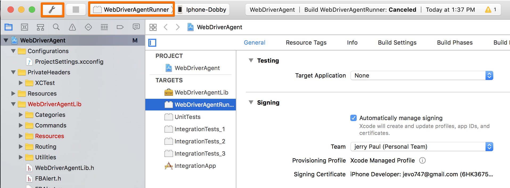Switch to the Build Phases tab
This screenshot has height=188, width=510.
[455, 43]
